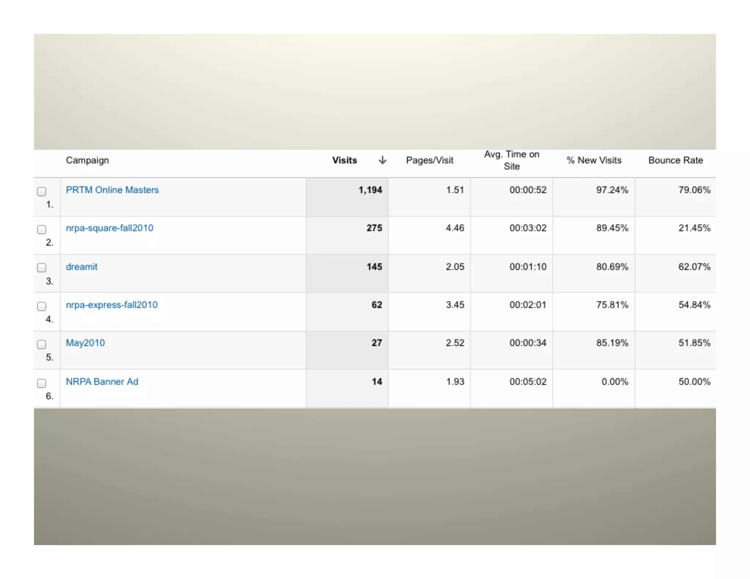Viewport: 750px width, 579px height.
Task: Sort by Pages/Visit column header
Action: [430, 160]
